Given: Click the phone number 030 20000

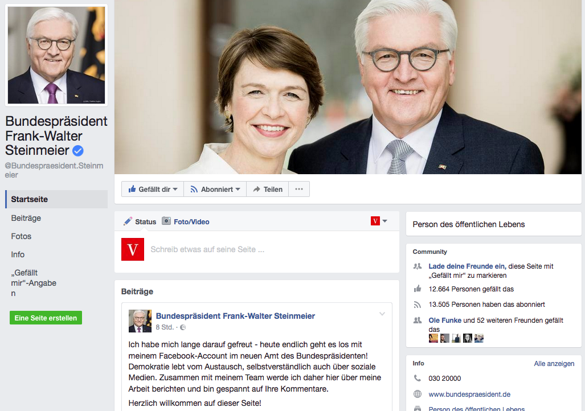Looking at the screenshot, I should 445,379.
